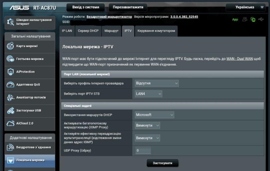The height and width of the screenshot is (171, 270).
Task: Open the Quick Internet Setup wizard icon
Action: pos(10,22)
